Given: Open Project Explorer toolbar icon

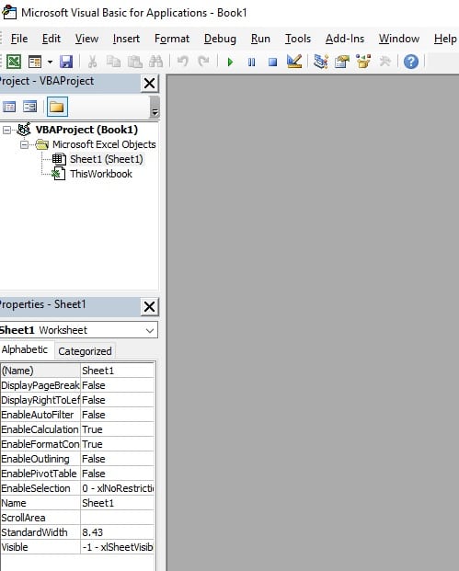Looking at the screenshot, I should [x=321, y=62].
